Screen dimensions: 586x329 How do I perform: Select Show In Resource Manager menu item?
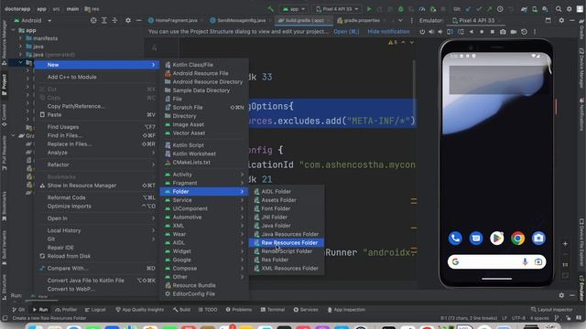pyautogui.click(x=97, y=186)
